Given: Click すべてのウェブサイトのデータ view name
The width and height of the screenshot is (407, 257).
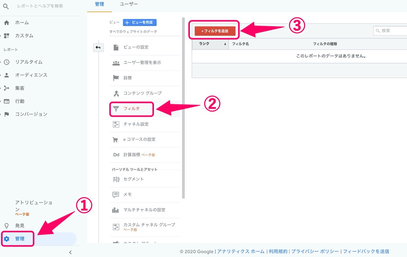Looking at the screenshot, I should [x=133, y=32].
